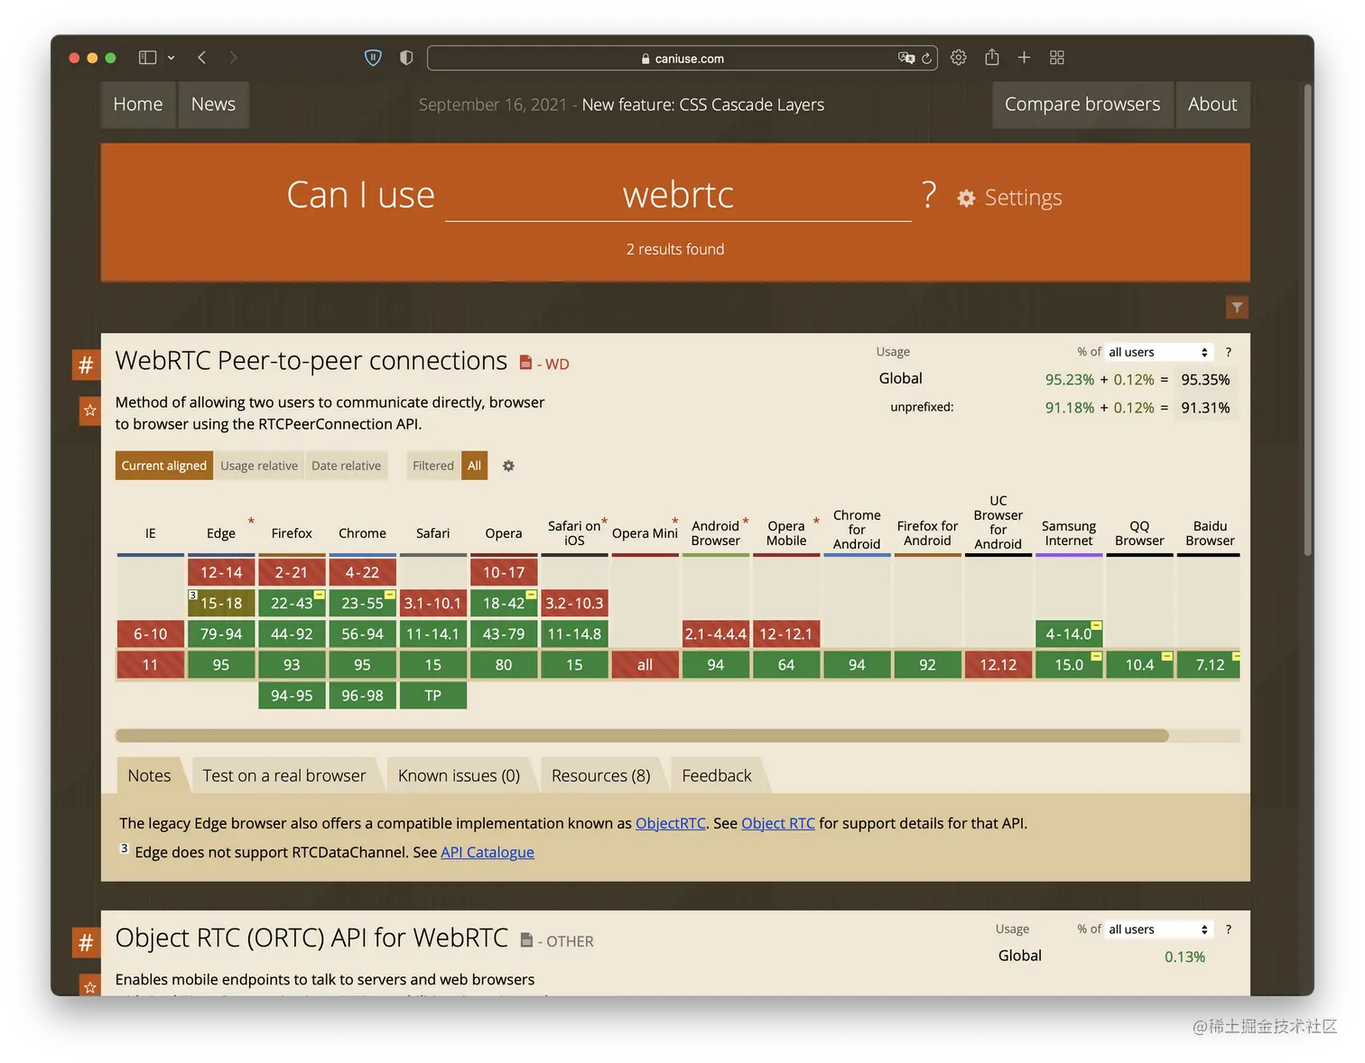Open the Resources (8) tab
This screenshot has height=1063, width=1365.
[x=600, y=776]
